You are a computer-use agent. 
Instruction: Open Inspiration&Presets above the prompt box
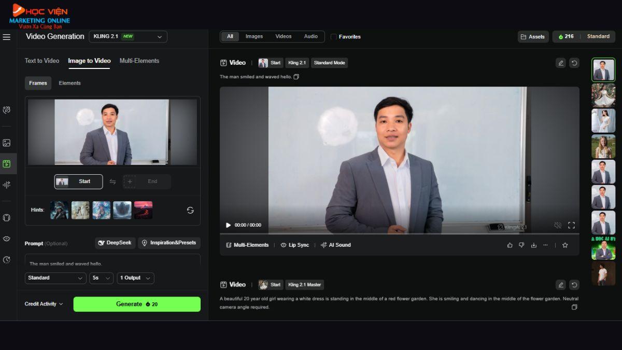click(x=169, y=243)
